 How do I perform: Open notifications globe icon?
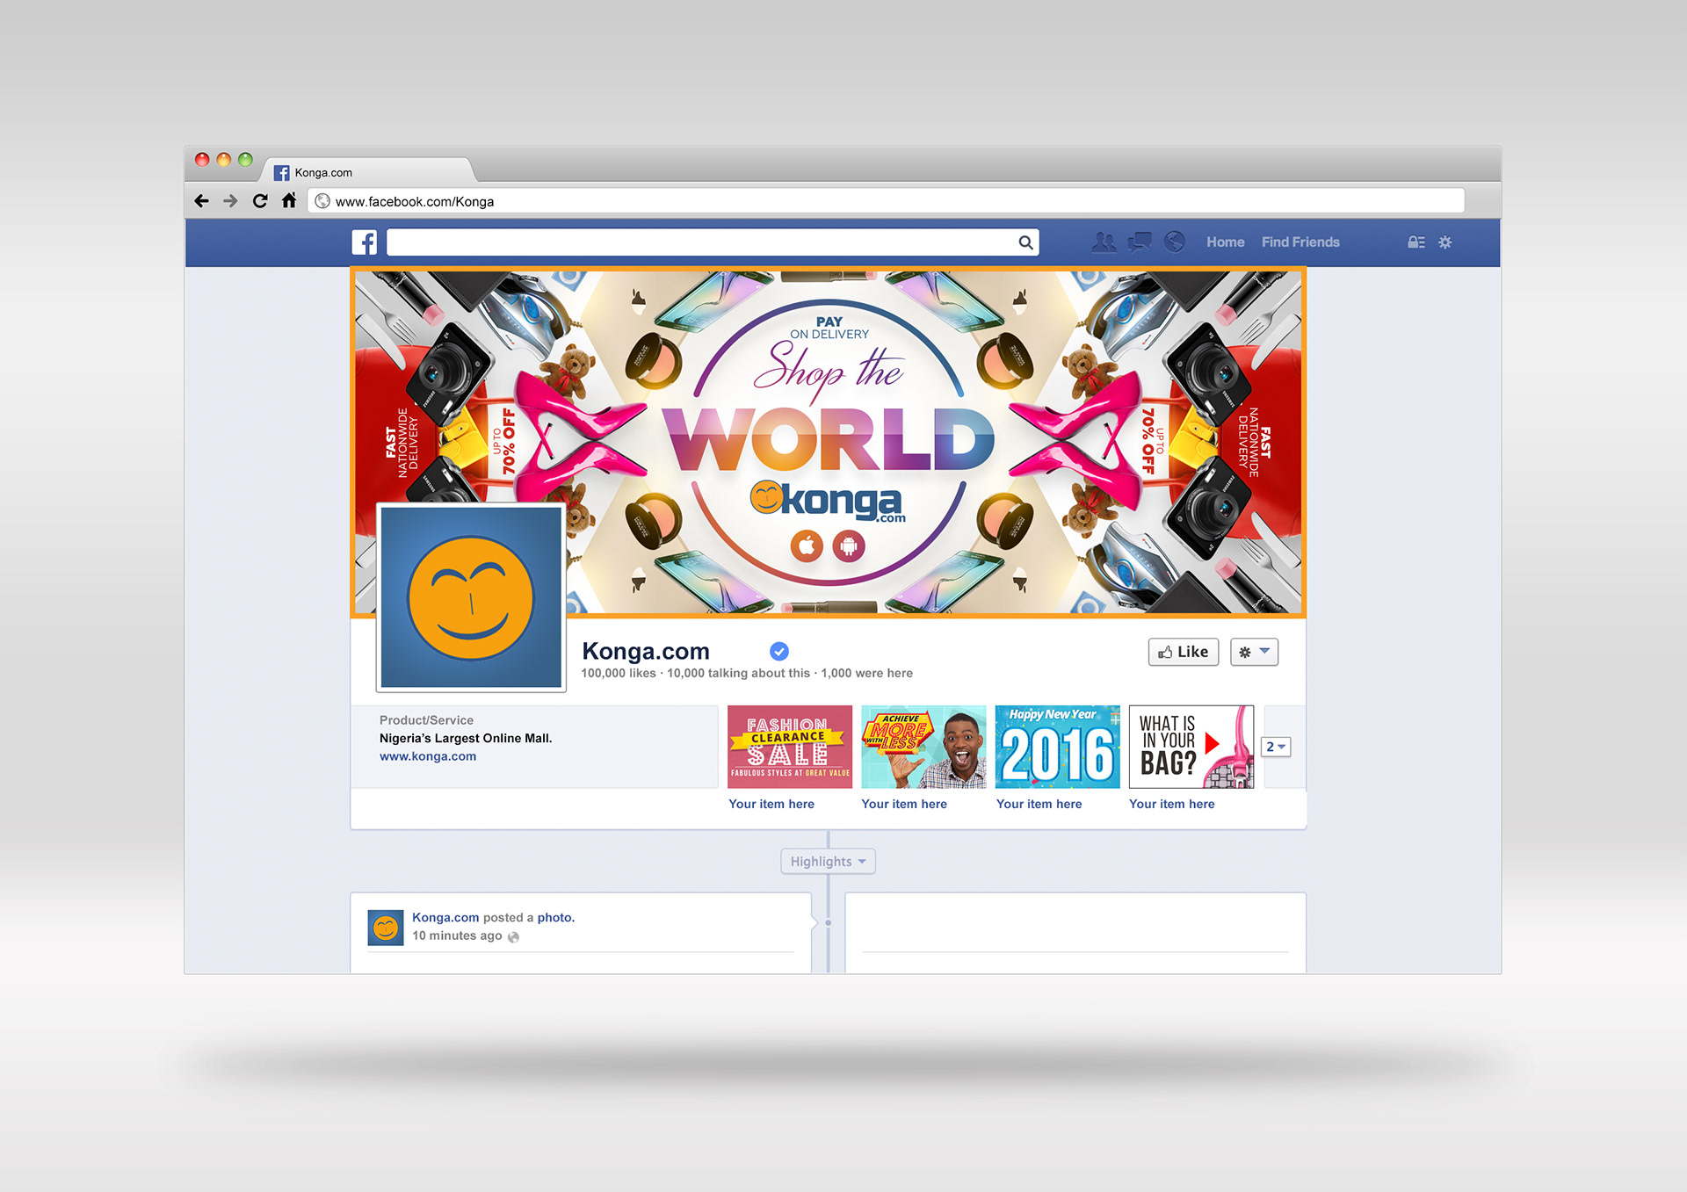click(1175, 242)
